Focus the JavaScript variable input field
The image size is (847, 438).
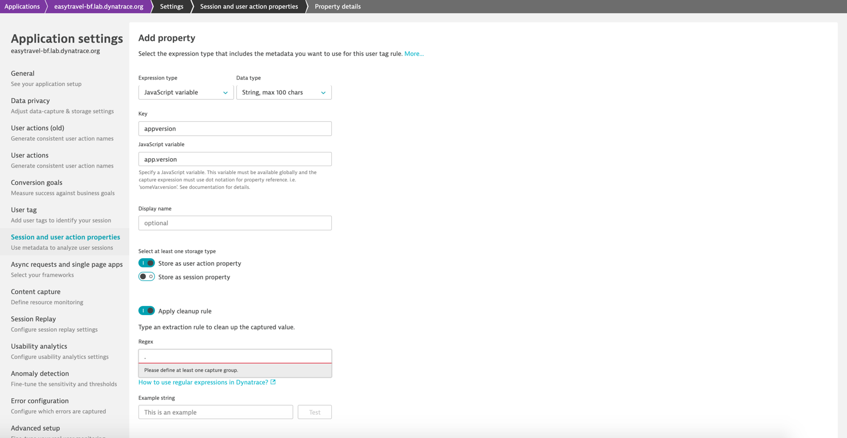(235, 159)
